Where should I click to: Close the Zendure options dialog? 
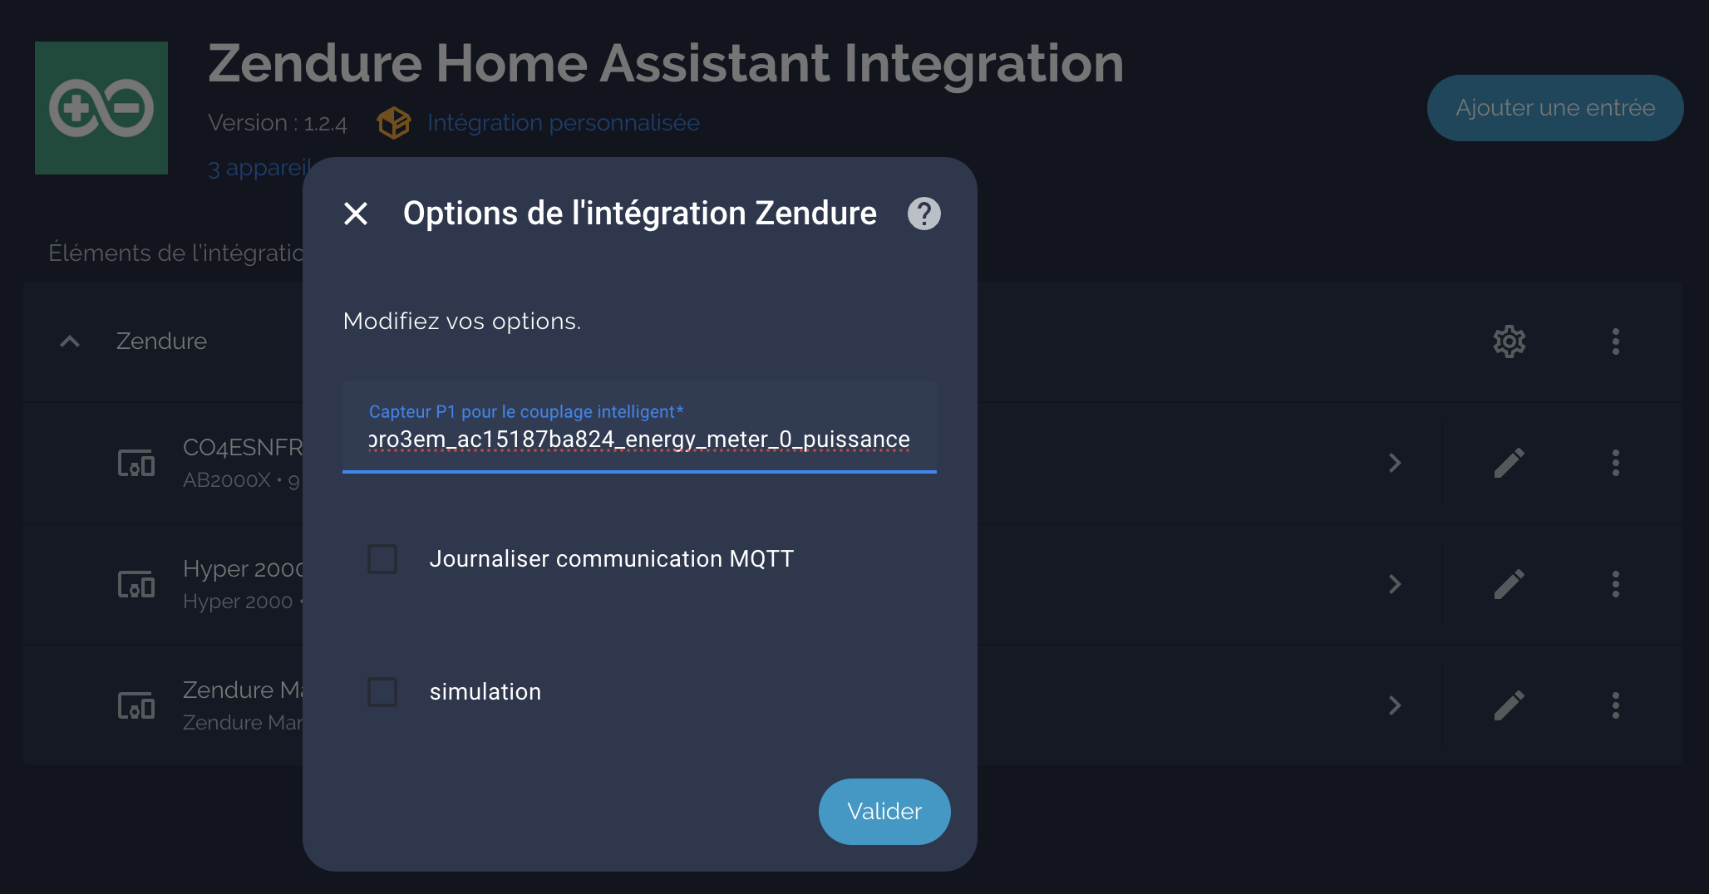coord(356,214)
